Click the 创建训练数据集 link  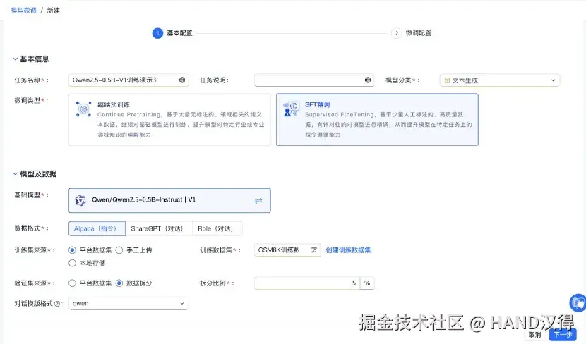[x=348, y=250]
